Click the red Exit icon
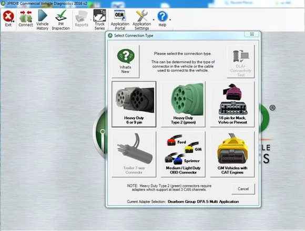The image size is (305, 231). 8,19
